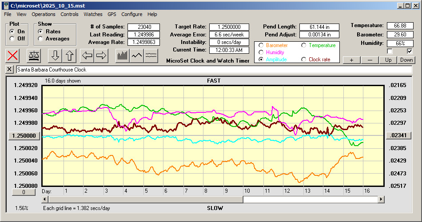Image resolution: width=422 pixels, height=222 pixels.
Task: Click the red X clear button
Action: coord(13,55)
